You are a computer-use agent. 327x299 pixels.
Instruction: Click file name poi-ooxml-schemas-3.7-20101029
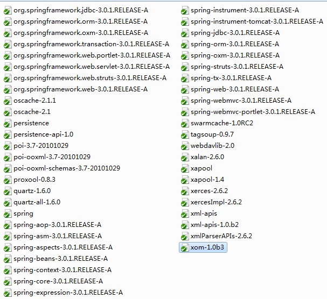click(x=67, y=168)
